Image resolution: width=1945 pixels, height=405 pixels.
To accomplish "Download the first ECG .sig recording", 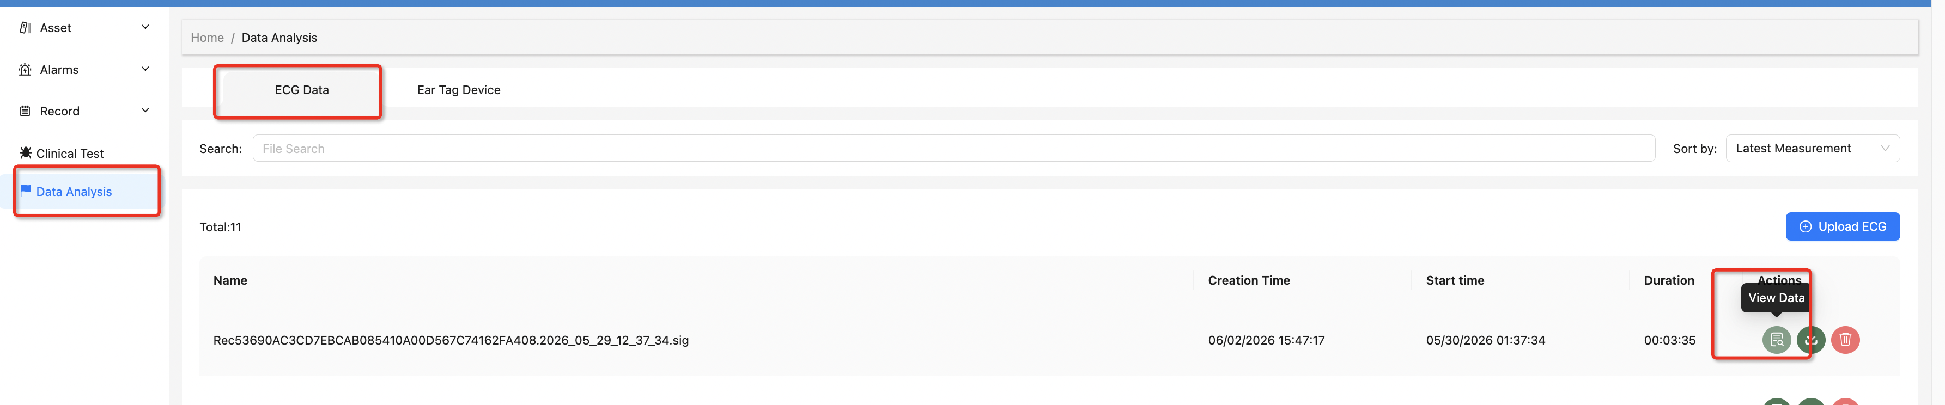I will point(1810,340).
